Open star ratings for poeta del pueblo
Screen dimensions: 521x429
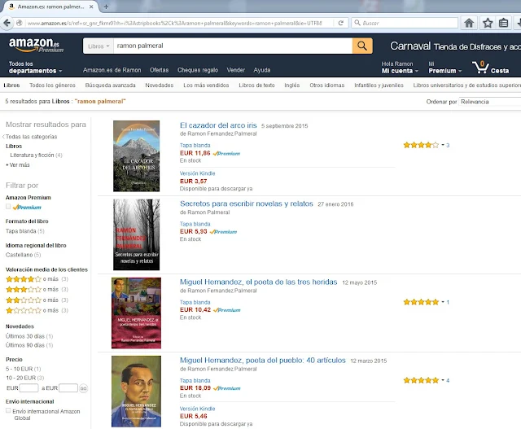point(421,380)
